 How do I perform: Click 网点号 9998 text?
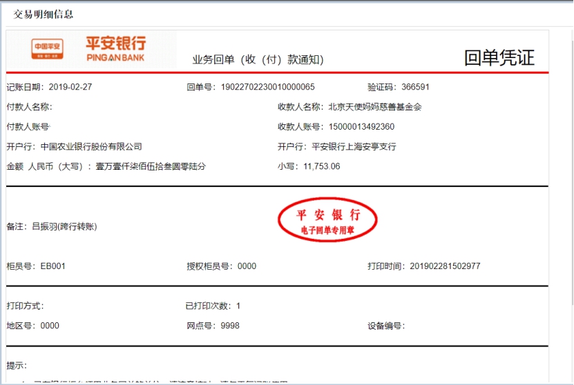point(213,326)
